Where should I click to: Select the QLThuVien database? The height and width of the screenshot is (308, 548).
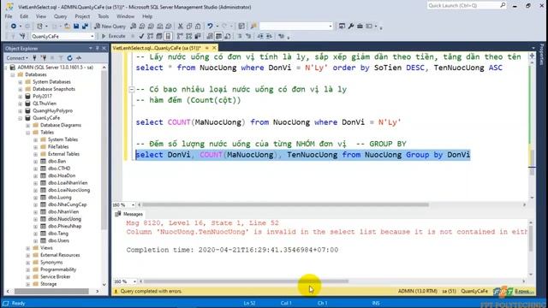tap(45, 104)
